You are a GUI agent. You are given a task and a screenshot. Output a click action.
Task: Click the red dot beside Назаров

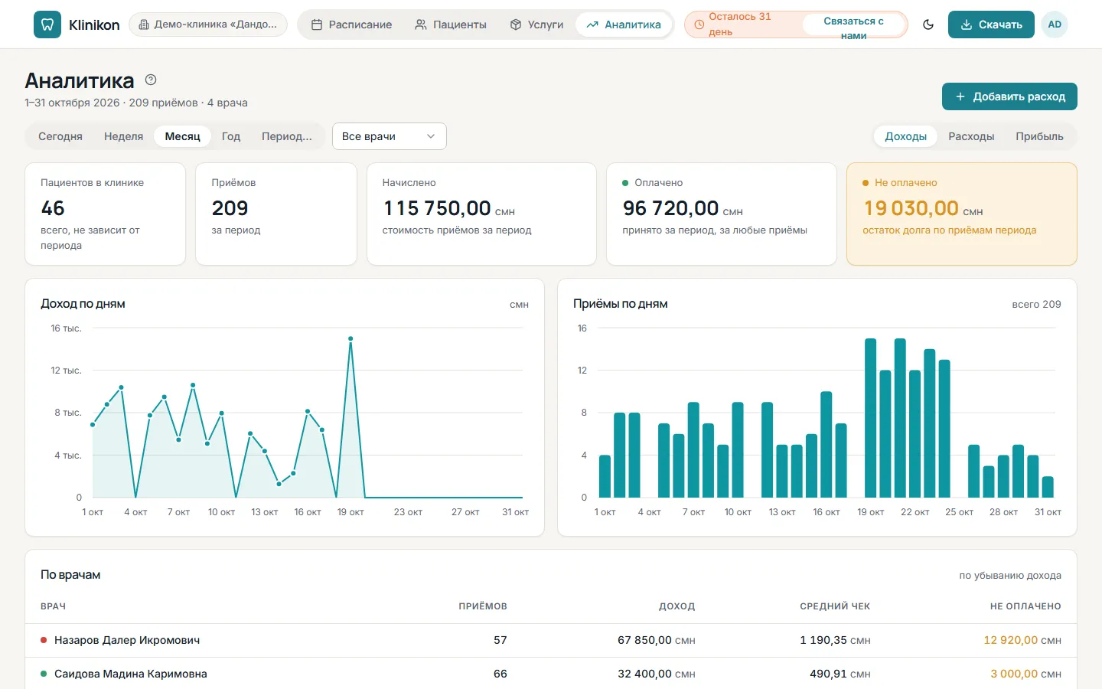click(44, 640)
